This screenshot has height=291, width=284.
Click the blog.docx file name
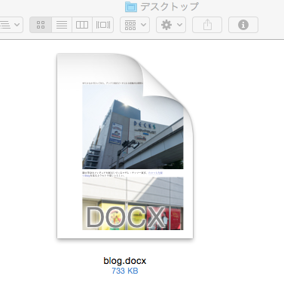pos(125,261)
